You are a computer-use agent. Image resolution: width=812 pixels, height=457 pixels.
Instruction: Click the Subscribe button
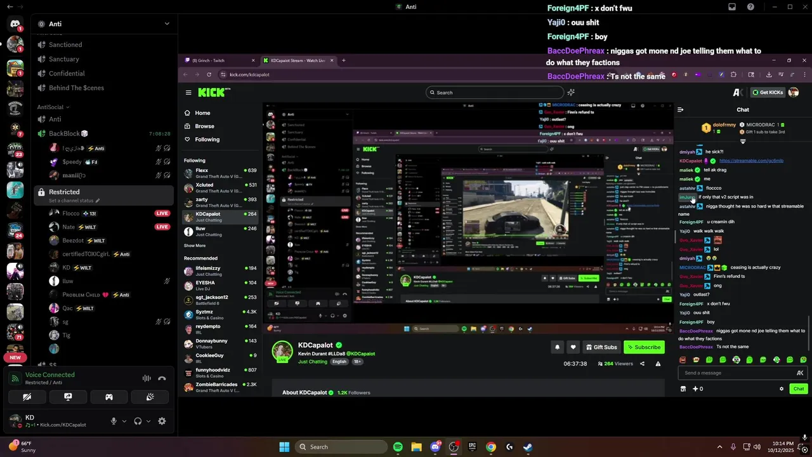point(644,347)
